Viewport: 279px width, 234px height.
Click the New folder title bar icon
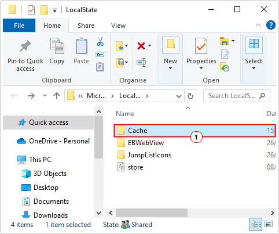click(x=44, y=10)
